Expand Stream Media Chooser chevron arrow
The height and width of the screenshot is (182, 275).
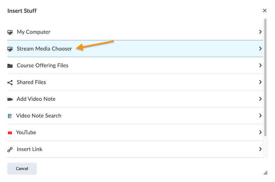(x=260, y=49)
